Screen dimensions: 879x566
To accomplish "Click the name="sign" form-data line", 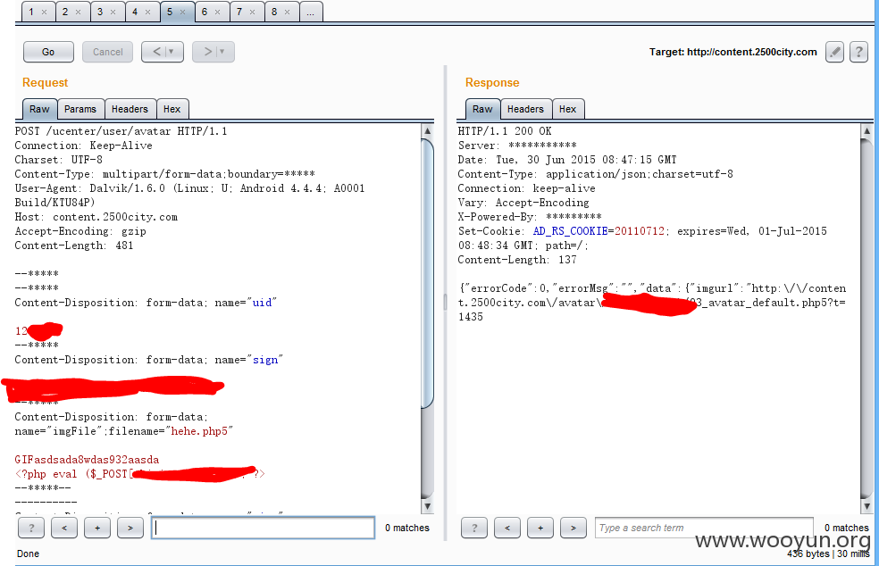I will (148, 360).
